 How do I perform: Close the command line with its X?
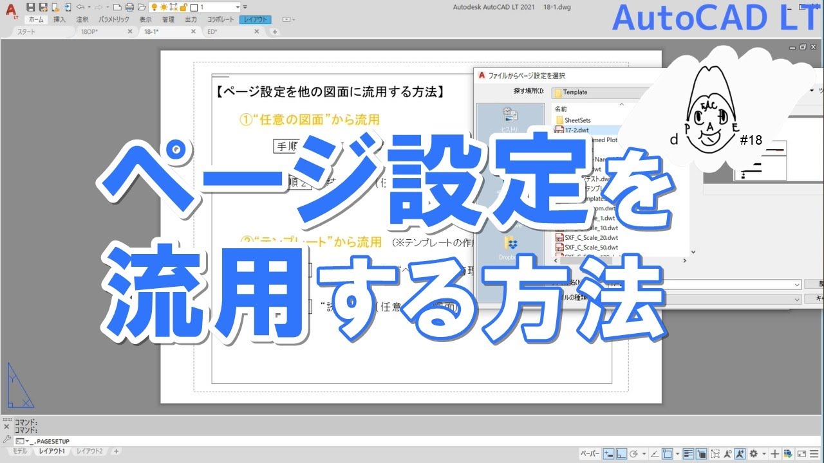coord(6,426)
